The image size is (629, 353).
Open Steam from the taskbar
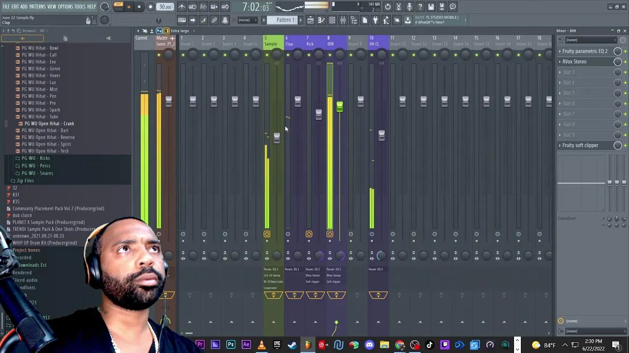point(292,345)
